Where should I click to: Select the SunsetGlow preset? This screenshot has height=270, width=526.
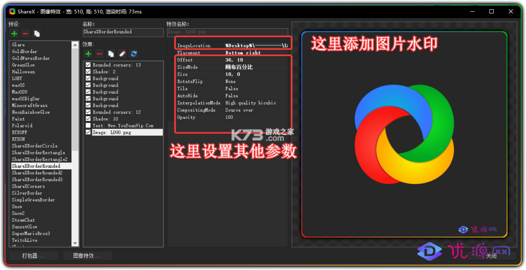click(x=25, y=227)
